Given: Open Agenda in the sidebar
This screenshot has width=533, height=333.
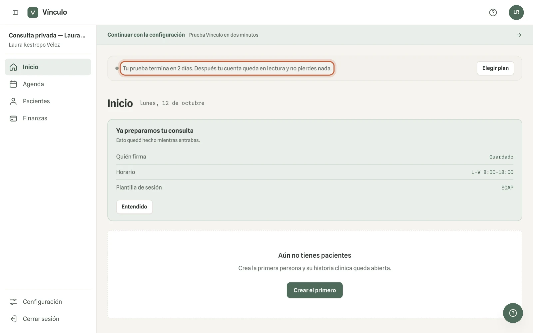Looking at the screenshot, I should [x=48, y=84].
